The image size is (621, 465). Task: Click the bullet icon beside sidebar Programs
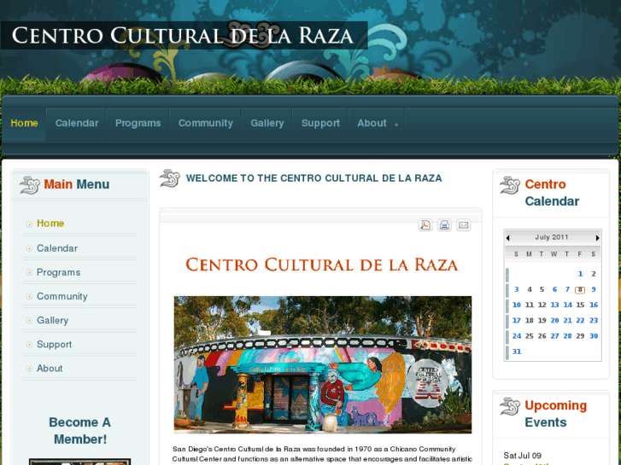[29, 273]
